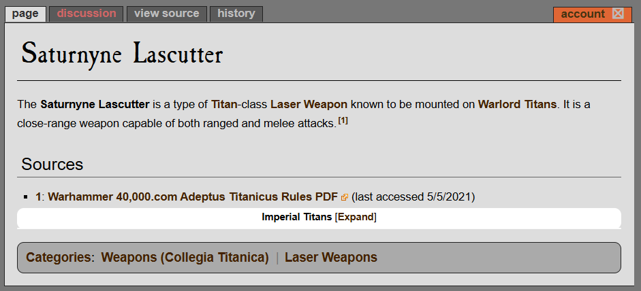Jump to footnote reference [1]
The image size is (641, 291).
pos(343,121)
